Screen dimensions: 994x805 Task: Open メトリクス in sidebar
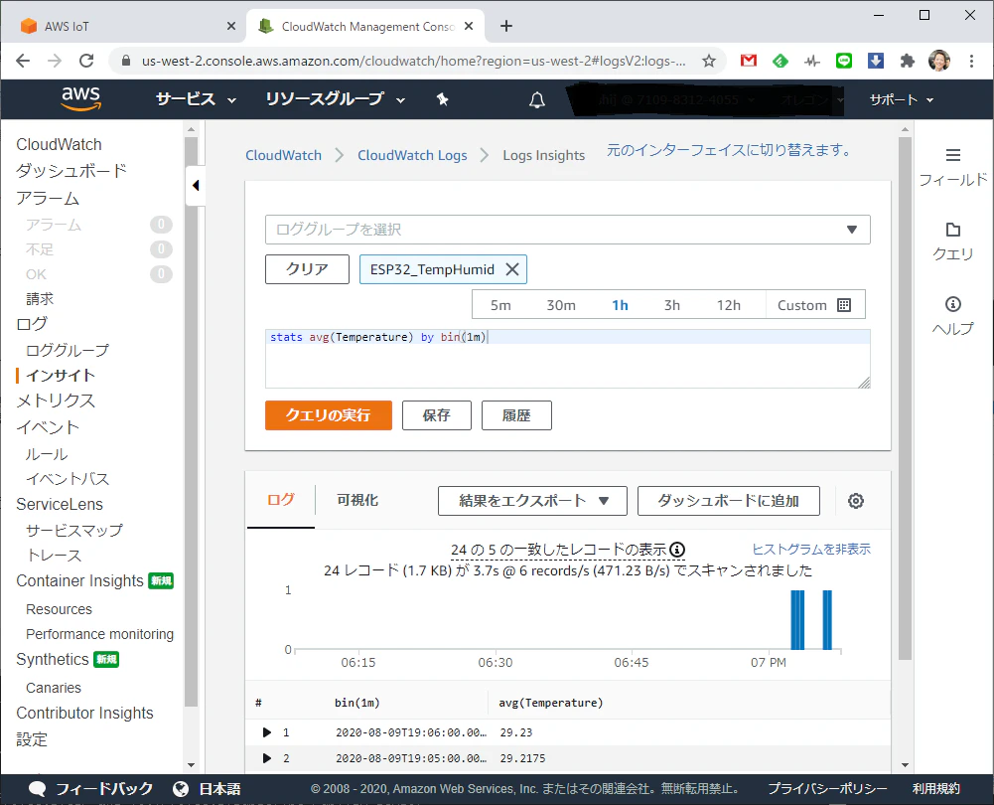[56, 401]
